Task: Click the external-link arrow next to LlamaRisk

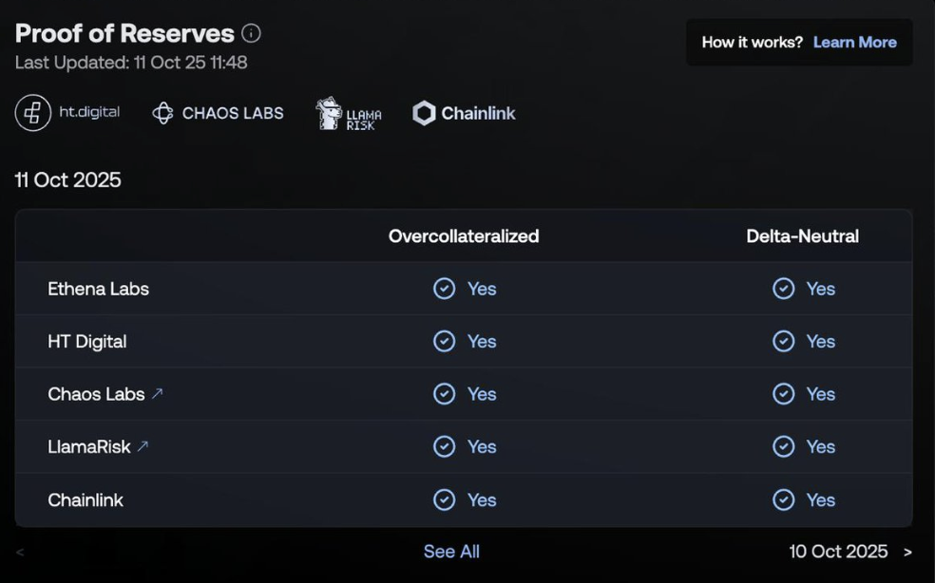Action: tap(143, 446)
